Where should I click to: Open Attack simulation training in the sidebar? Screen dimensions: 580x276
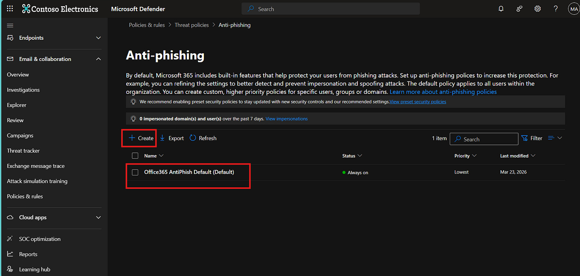coord(37,181)
